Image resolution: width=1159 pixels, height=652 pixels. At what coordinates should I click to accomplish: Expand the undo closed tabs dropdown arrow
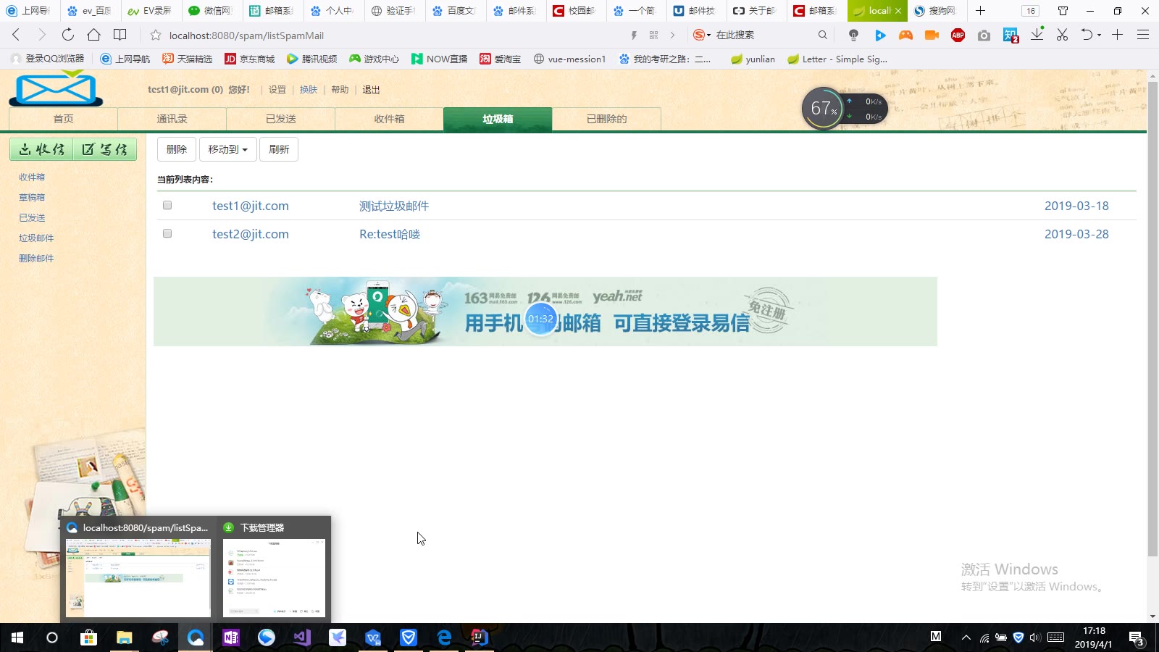pos(1099,35)
